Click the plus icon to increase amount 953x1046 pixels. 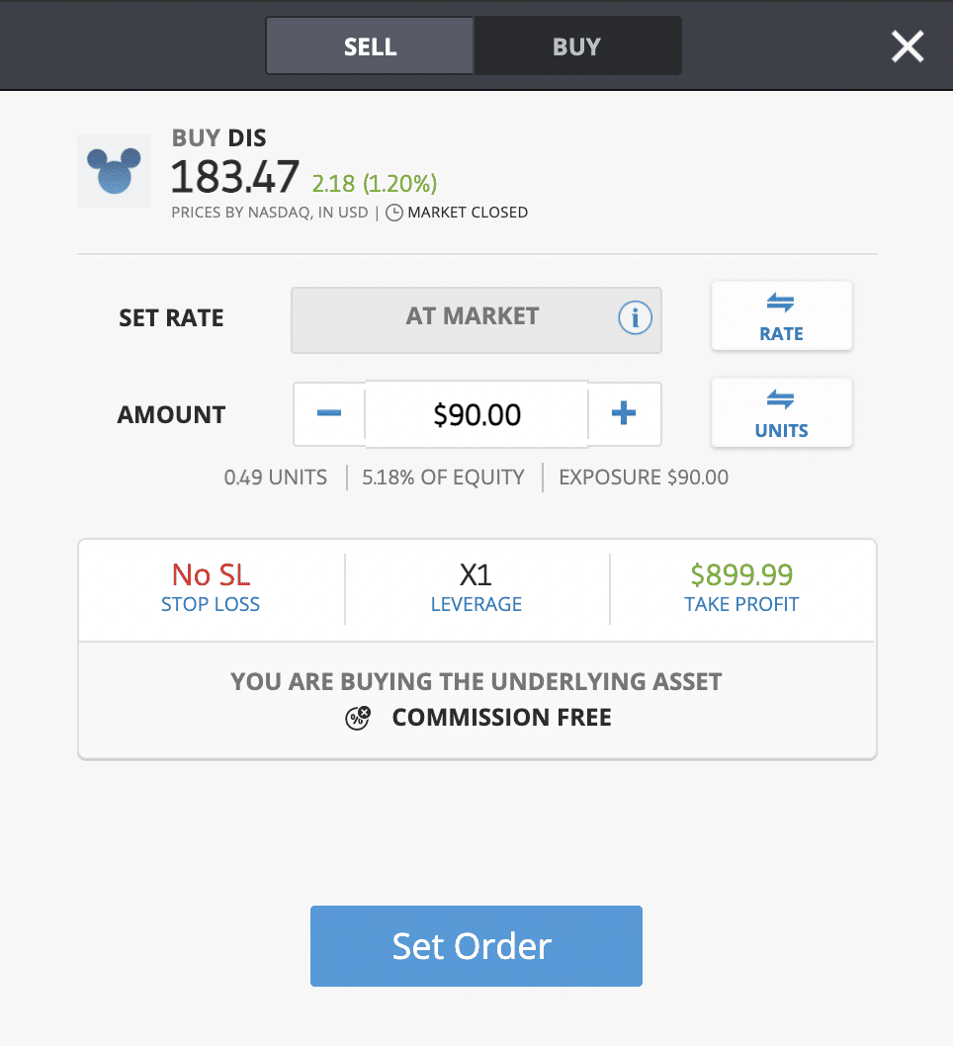(624, 413)
